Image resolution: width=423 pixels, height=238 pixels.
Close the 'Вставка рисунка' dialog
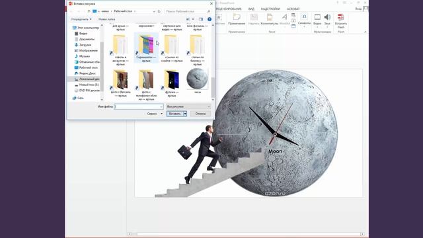[211, 3]
